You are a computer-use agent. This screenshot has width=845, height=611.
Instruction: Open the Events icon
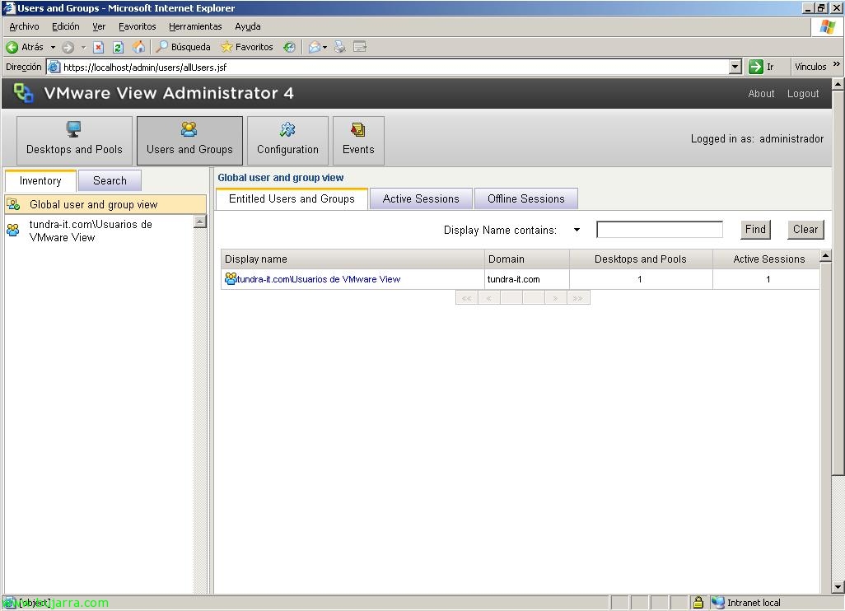point(357,129)
